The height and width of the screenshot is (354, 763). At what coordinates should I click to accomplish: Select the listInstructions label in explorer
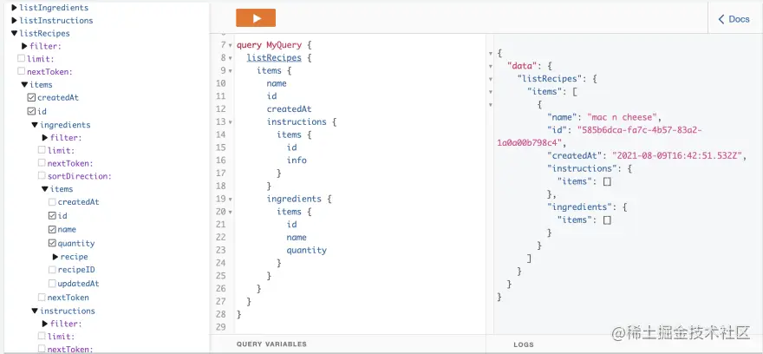pos(56,21)
